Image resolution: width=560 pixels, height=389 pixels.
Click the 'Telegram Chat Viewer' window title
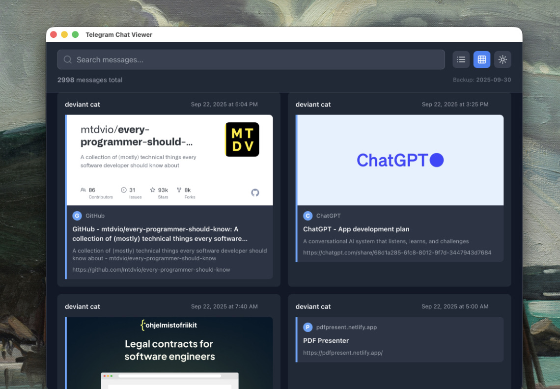[x=119, y=35]
